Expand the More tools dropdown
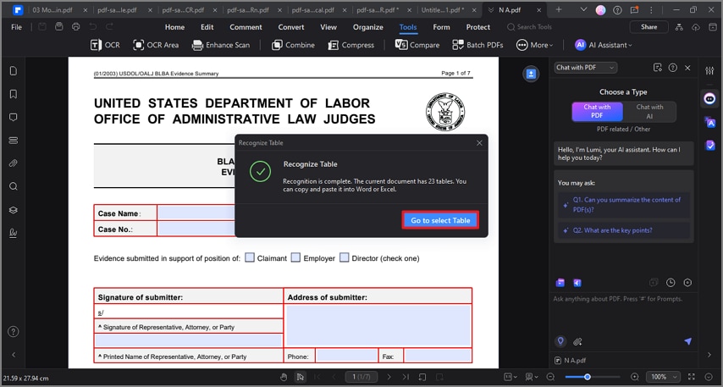723x387 pixels. (534, 45)
